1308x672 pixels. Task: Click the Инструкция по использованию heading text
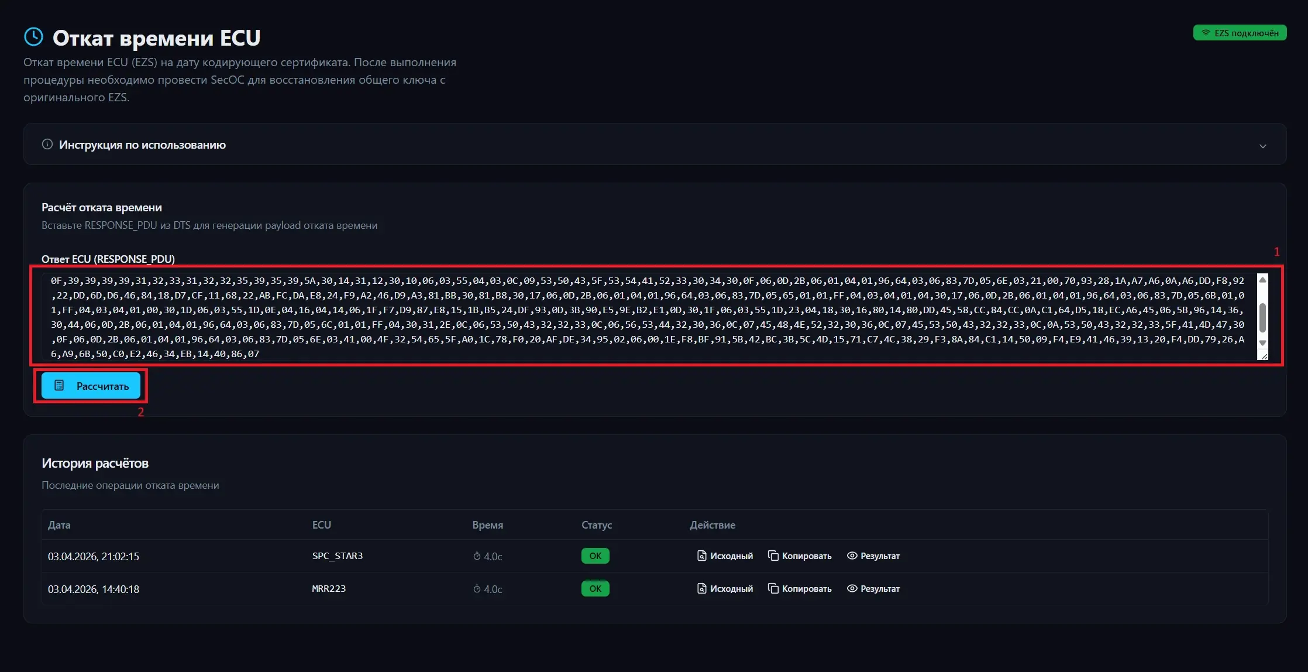click(x=142, y=145)
